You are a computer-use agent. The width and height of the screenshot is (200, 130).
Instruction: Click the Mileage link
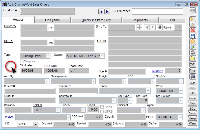click(x=158, y=71)
